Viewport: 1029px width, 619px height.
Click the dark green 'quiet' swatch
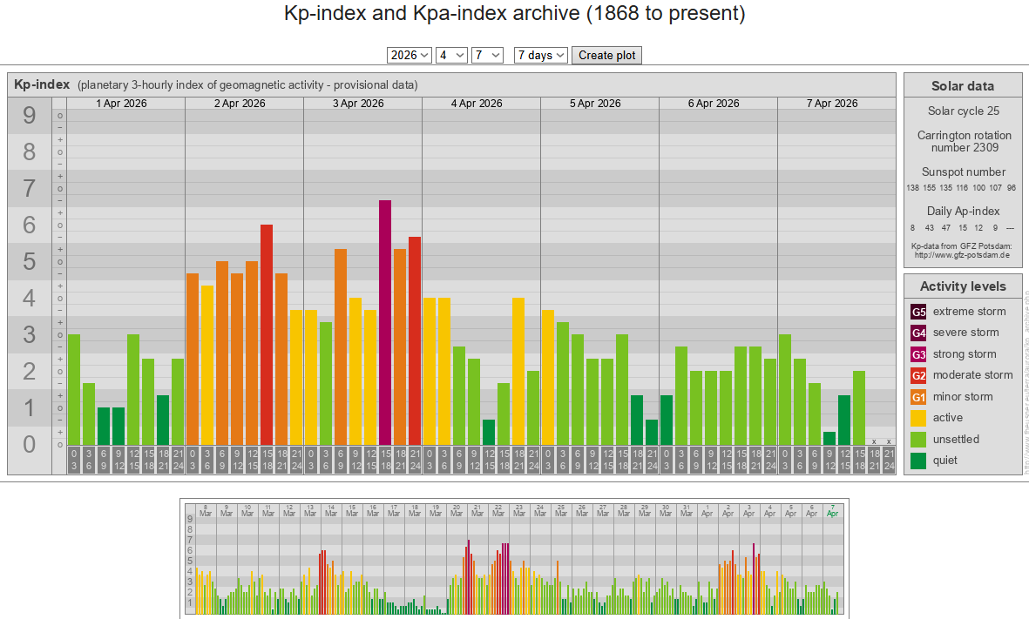pos(918,461)
